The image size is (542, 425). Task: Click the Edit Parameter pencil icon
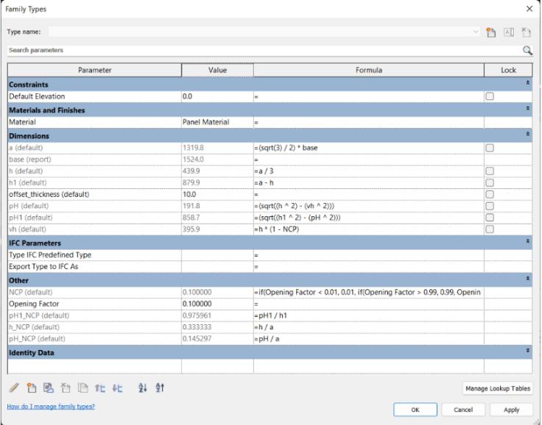click(14, 387)
